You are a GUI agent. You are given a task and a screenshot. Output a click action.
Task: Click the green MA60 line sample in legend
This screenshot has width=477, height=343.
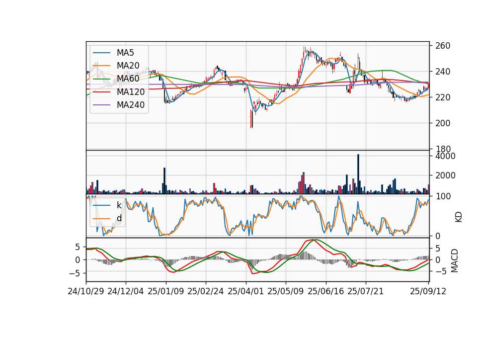(x=101, y=79)
